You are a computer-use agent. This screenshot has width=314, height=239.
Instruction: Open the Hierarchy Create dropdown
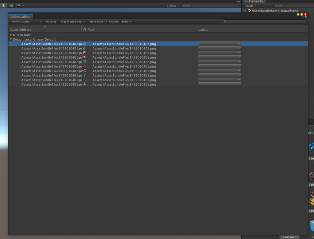[251, 6]
